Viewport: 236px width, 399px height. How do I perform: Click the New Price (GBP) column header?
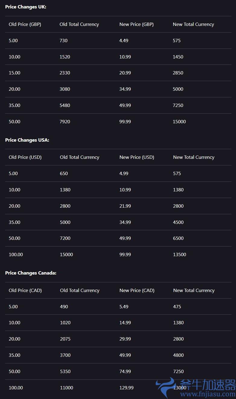(136, 24)
